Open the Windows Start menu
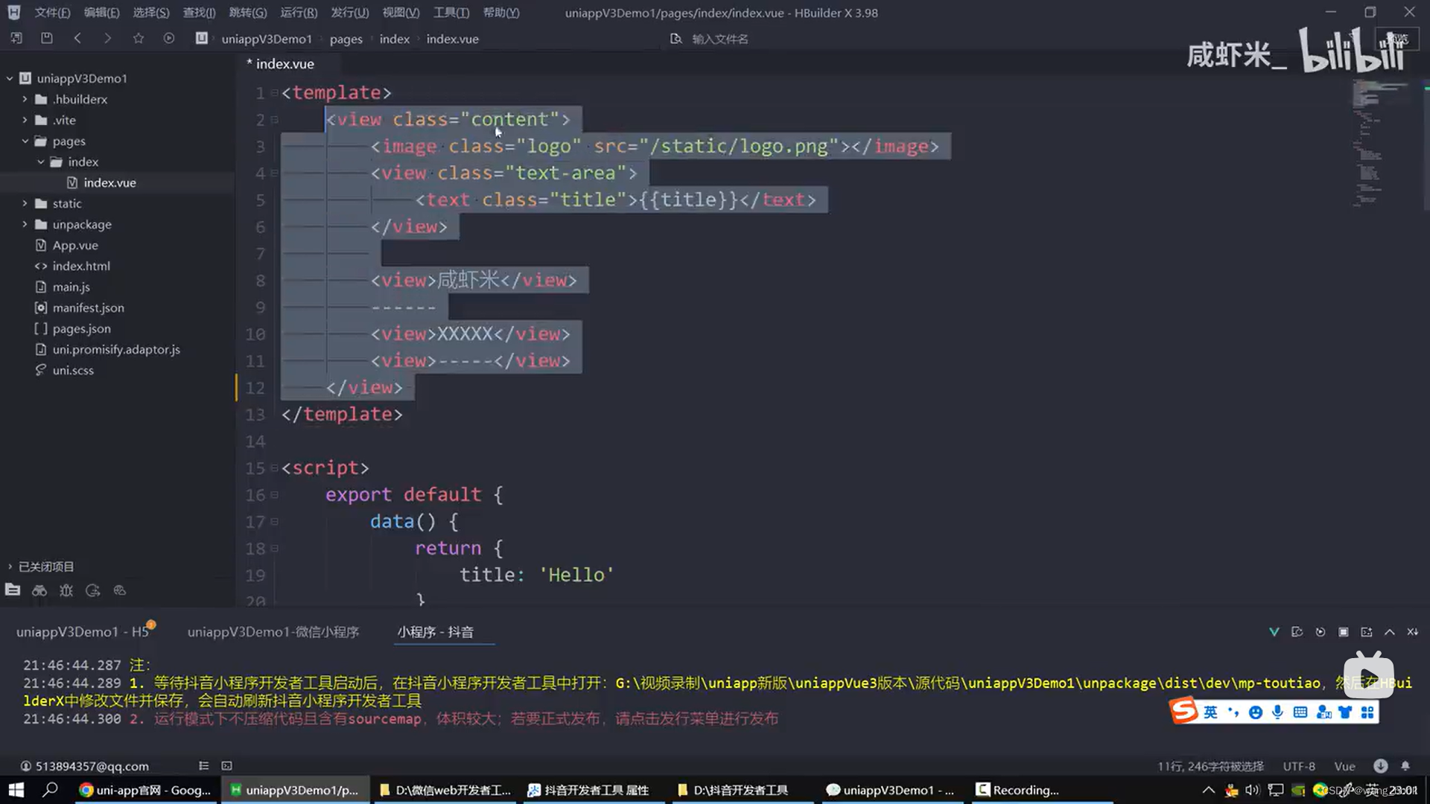 [x=16, y=790]
